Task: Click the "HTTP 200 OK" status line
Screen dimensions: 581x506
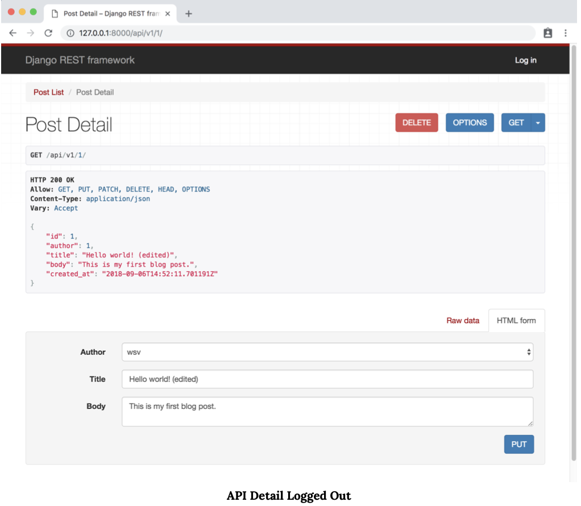Action: (52, 180)
